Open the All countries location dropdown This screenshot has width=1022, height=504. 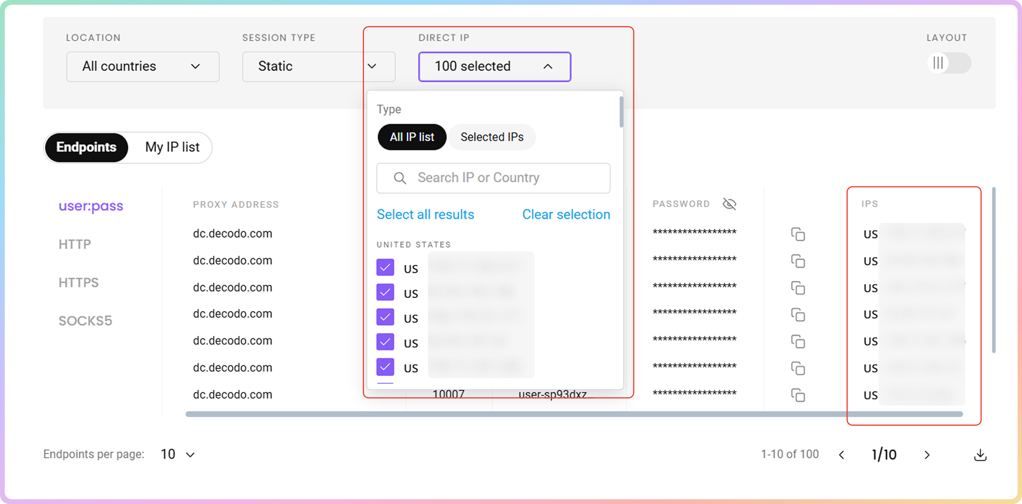[143, 67]
